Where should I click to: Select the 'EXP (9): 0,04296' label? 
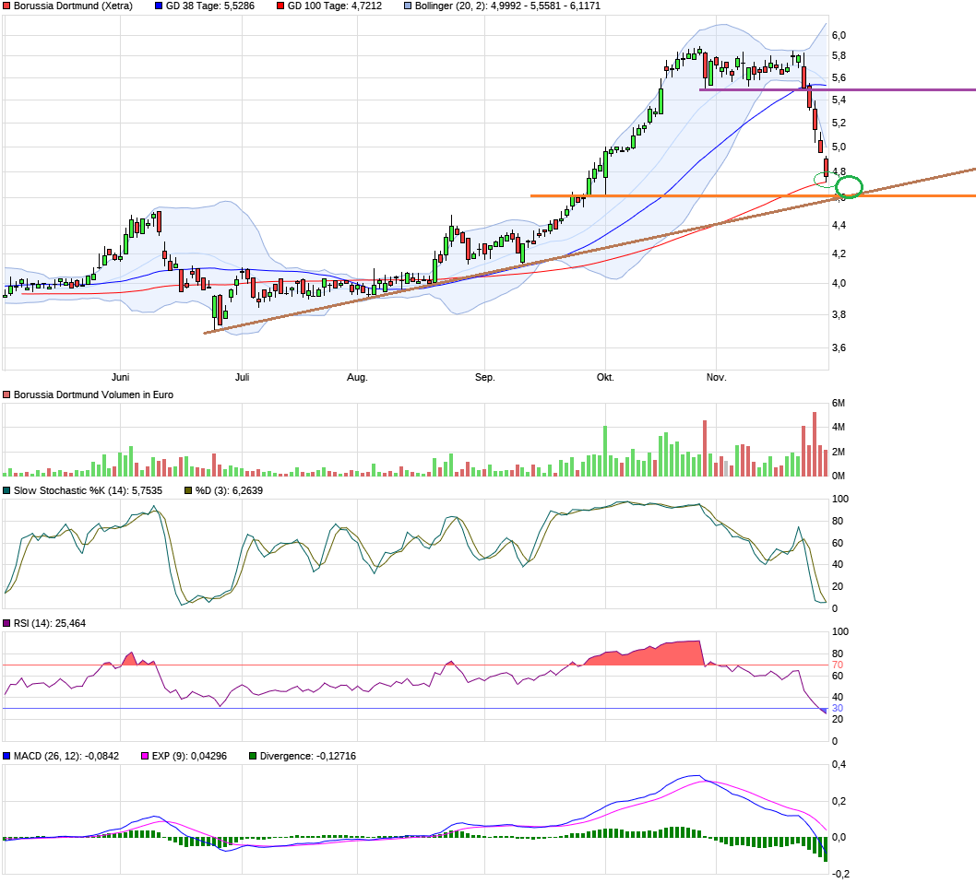[189, 756]
